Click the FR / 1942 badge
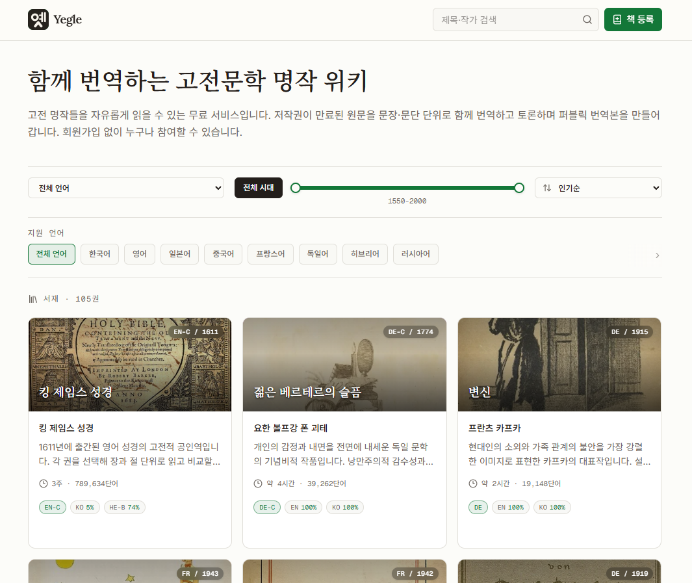 [415, 574]
